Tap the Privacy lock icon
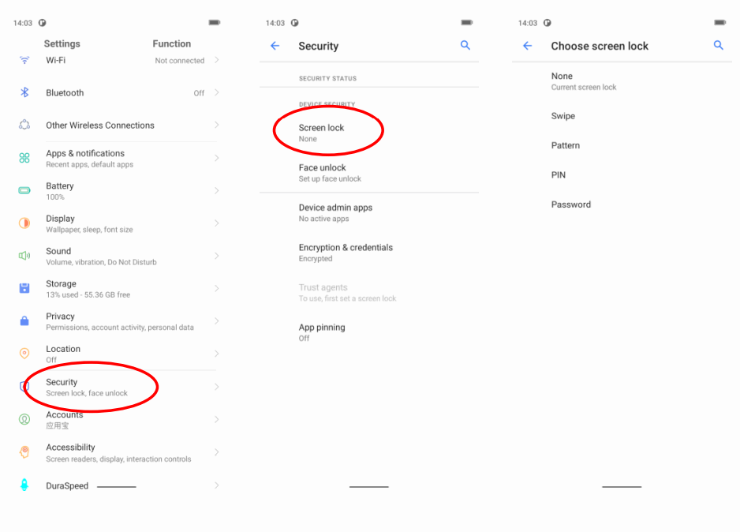Viewport: 740px width, 532px height. click(24, 321)
